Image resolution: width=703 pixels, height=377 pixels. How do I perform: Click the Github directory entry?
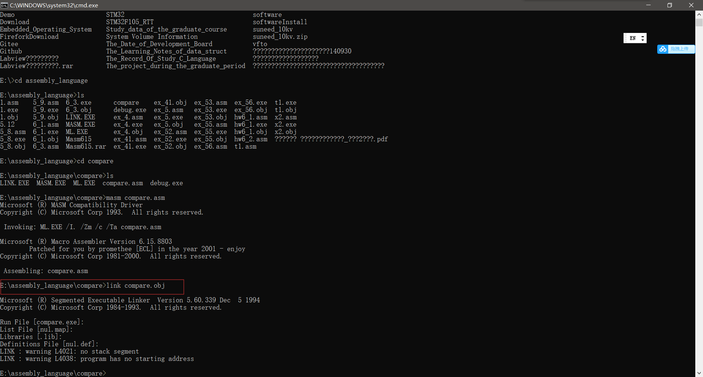(11, 51)
